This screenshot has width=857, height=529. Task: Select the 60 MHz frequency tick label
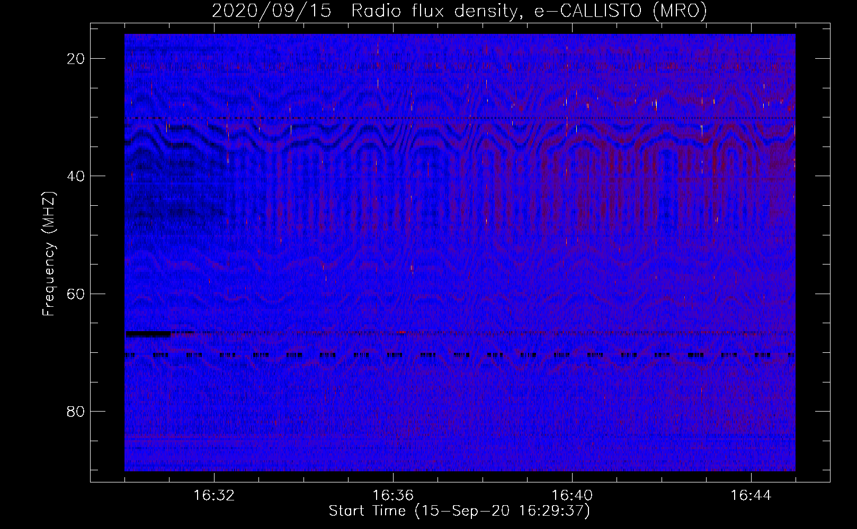click(x=76, y=294)
